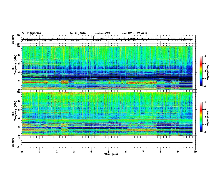Click the 4 kHz tick label on ch.2 axis
This screenshot has width=220, height=170.
tap(19, 118)
